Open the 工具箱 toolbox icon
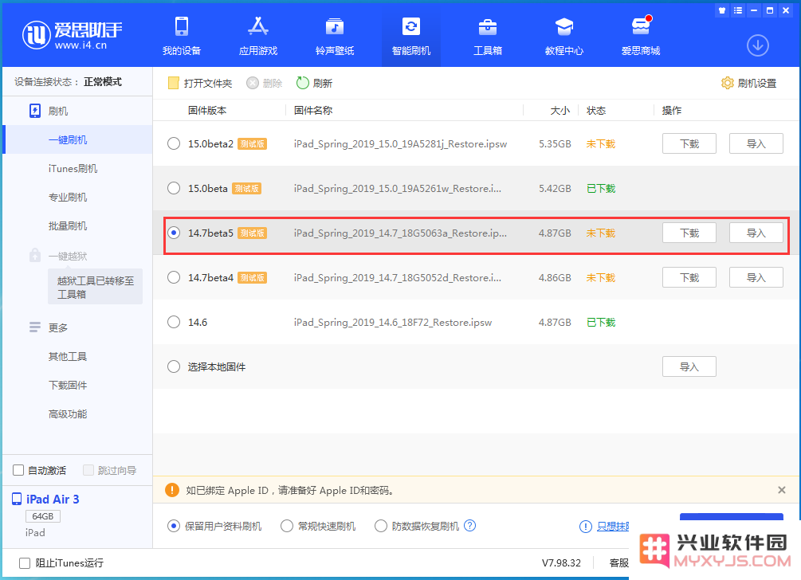Viewport: 801px width, 580px height. [x=487, y=27]
